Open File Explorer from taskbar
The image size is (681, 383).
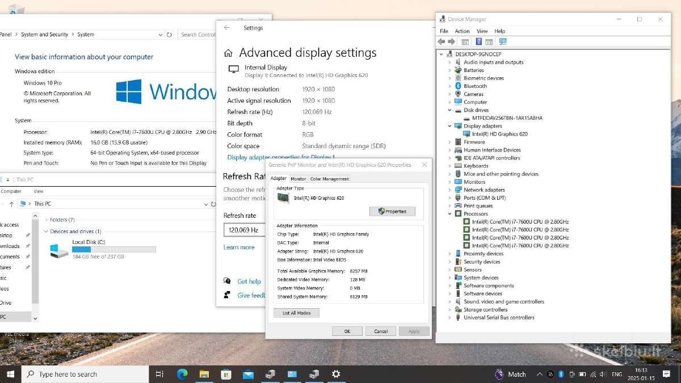(x=204, y=374)
